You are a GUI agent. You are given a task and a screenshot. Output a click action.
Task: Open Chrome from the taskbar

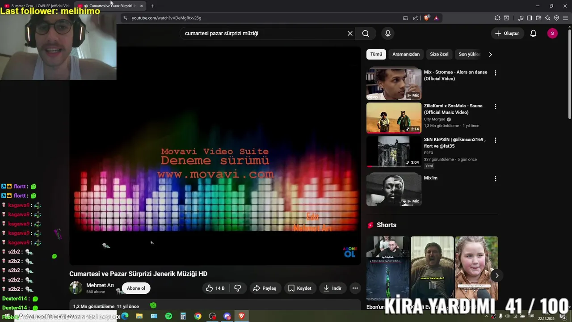click(x=198, y=316)
